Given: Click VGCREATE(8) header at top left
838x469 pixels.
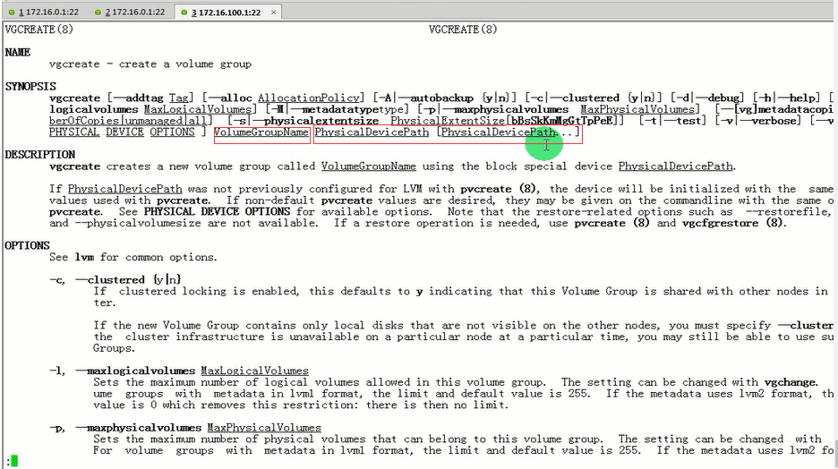Looking at the screenshot, I should click(39, 30).
